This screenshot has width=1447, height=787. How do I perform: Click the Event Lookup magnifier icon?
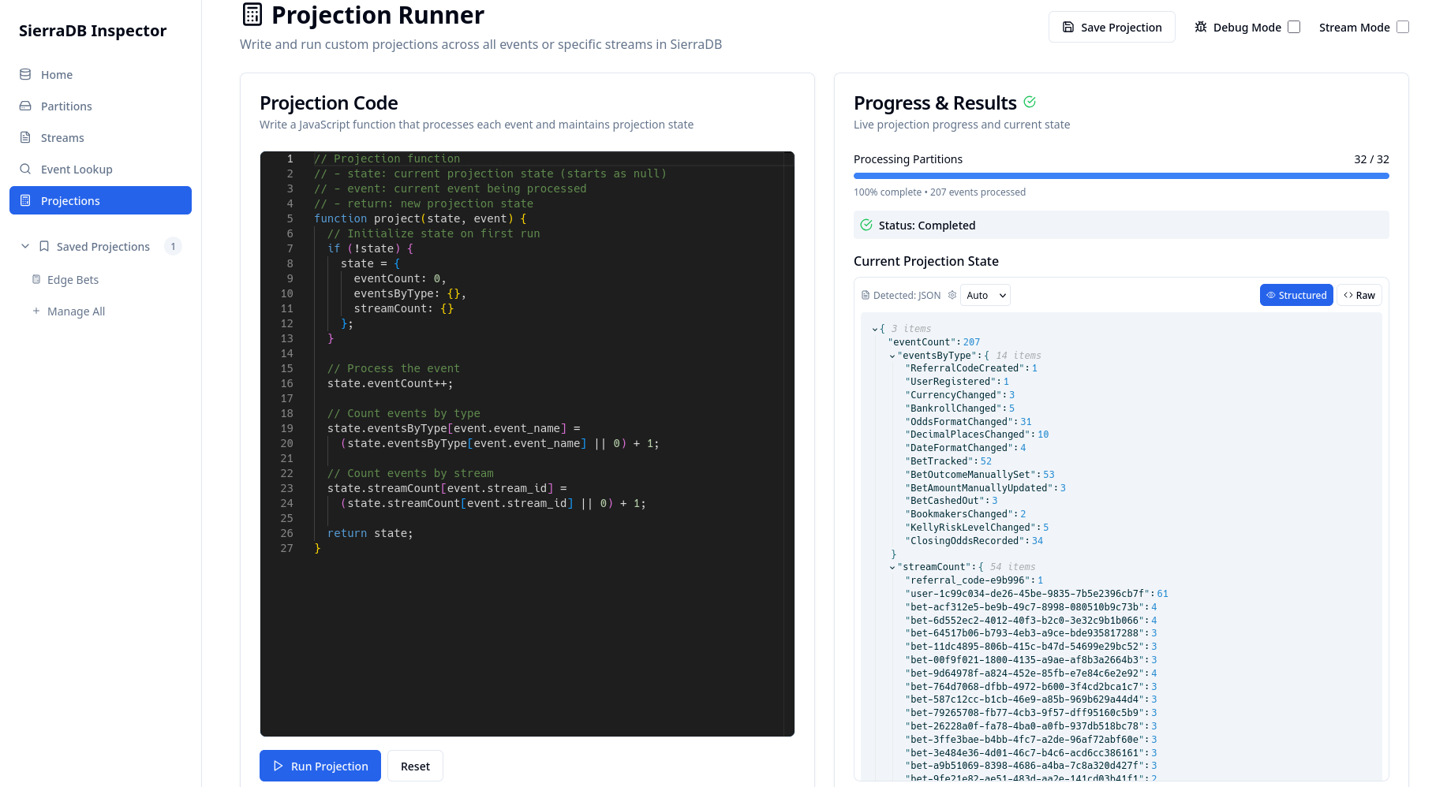25,169
